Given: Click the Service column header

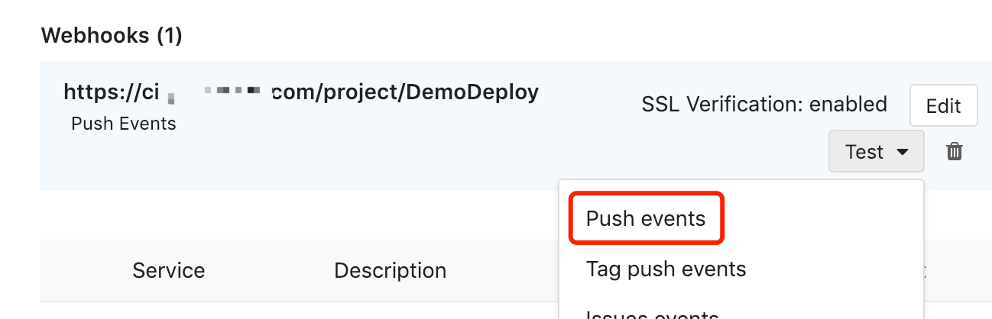Looking at the screenshot, I should tap(168, 270).
